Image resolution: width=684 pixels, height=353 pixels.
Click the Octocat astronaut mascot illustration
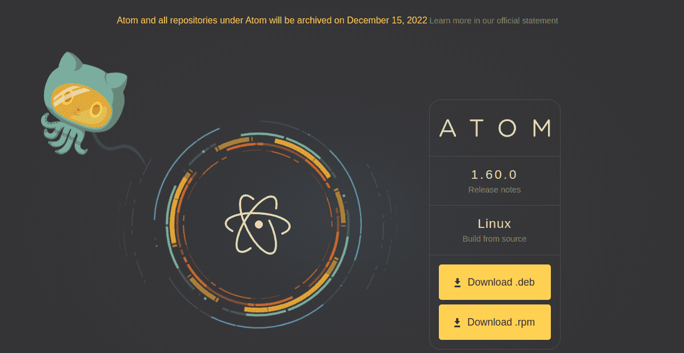[x=85, y=103]
